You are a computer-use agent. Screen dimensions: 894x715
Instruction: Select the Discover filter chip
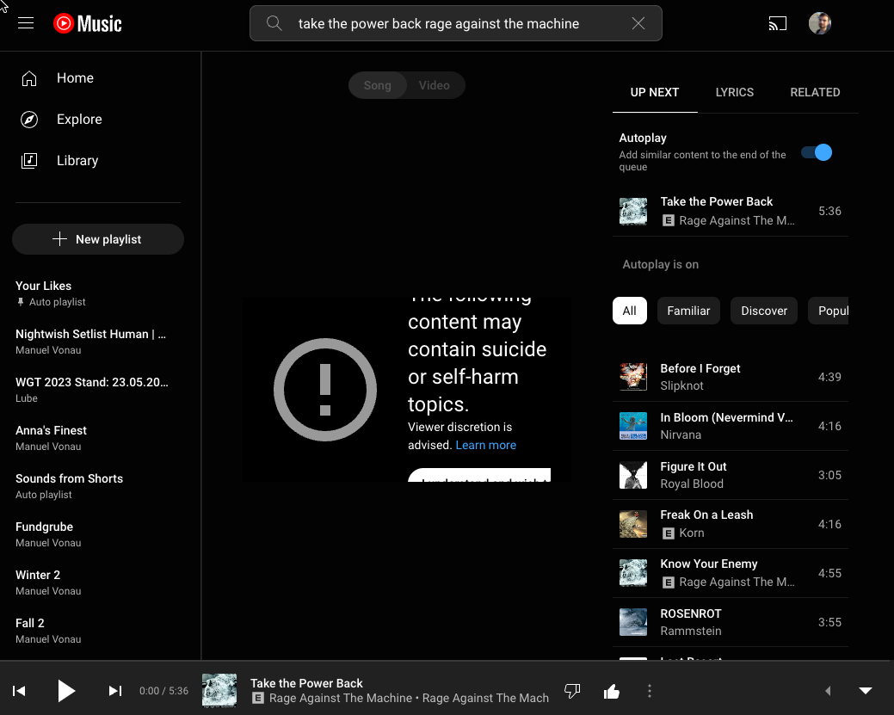(x=763, y=311)
